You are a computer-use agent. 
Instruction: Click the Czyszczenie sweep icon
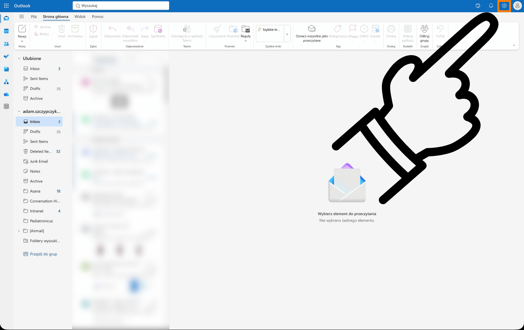pos(217,29)
